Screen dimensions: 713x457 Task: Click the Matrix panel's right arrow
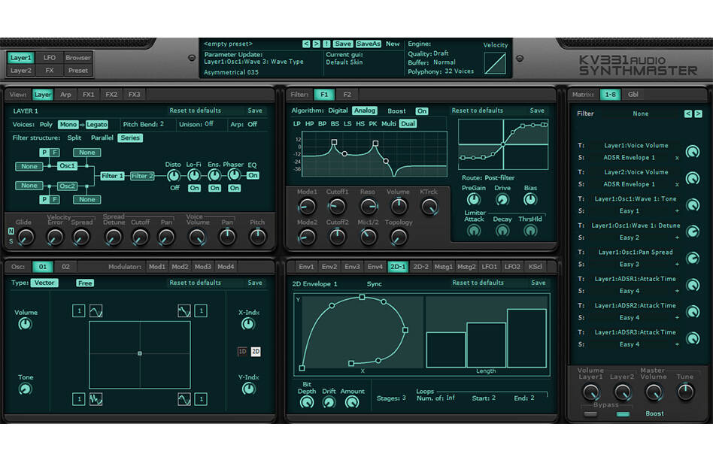pos(699,113)
